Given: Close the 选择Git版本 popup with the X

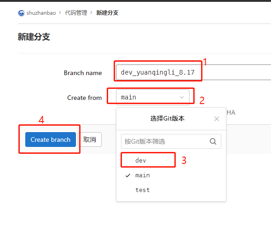Looking at the screenshot, I should pos(217,119).
